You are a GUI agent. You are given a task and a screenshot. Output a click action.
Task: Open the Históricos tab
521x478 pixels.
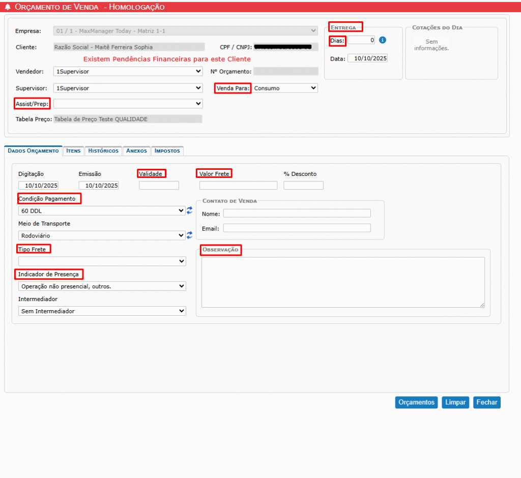pyautogui.click(x=103, y=151)
